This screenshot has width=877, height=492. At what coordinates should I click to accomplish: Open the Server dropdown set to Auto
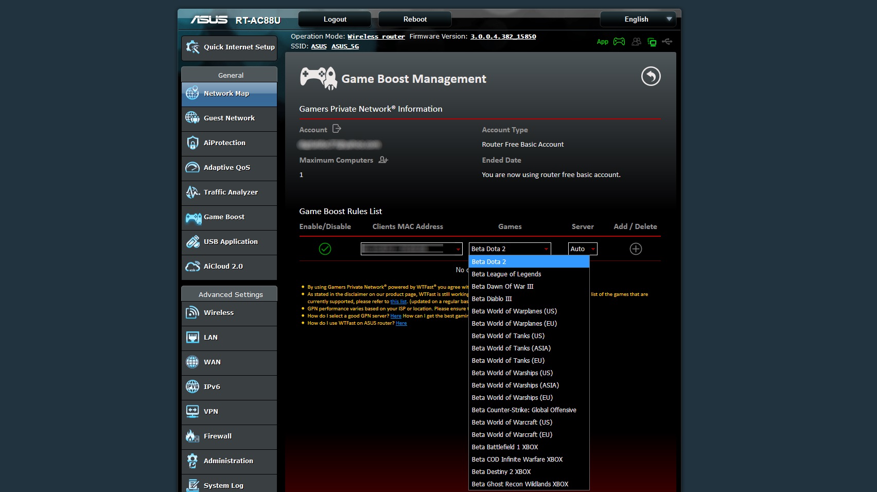pos(583,249)
